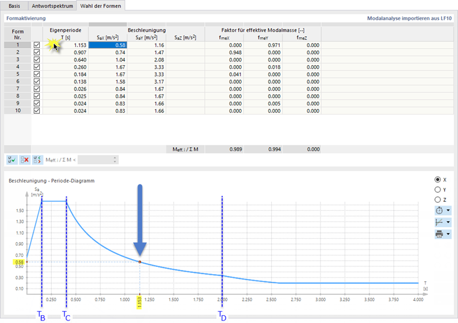Image resolution: width=458 pixels, height=323 pixels.
Task: Click the fmeZ column header
Action: tap(302, 37)
